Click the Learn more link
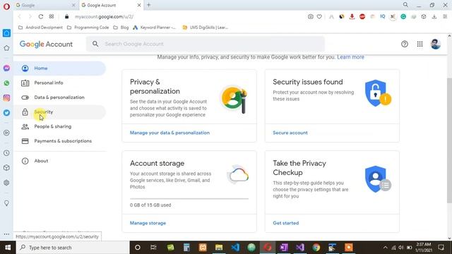 pyautogui.click(x=350, y=57)
